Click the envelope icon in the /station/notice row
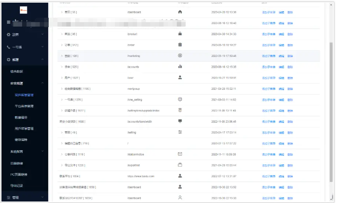The height and width of the screenshot is (203, 338). click(x=180, y=154)
